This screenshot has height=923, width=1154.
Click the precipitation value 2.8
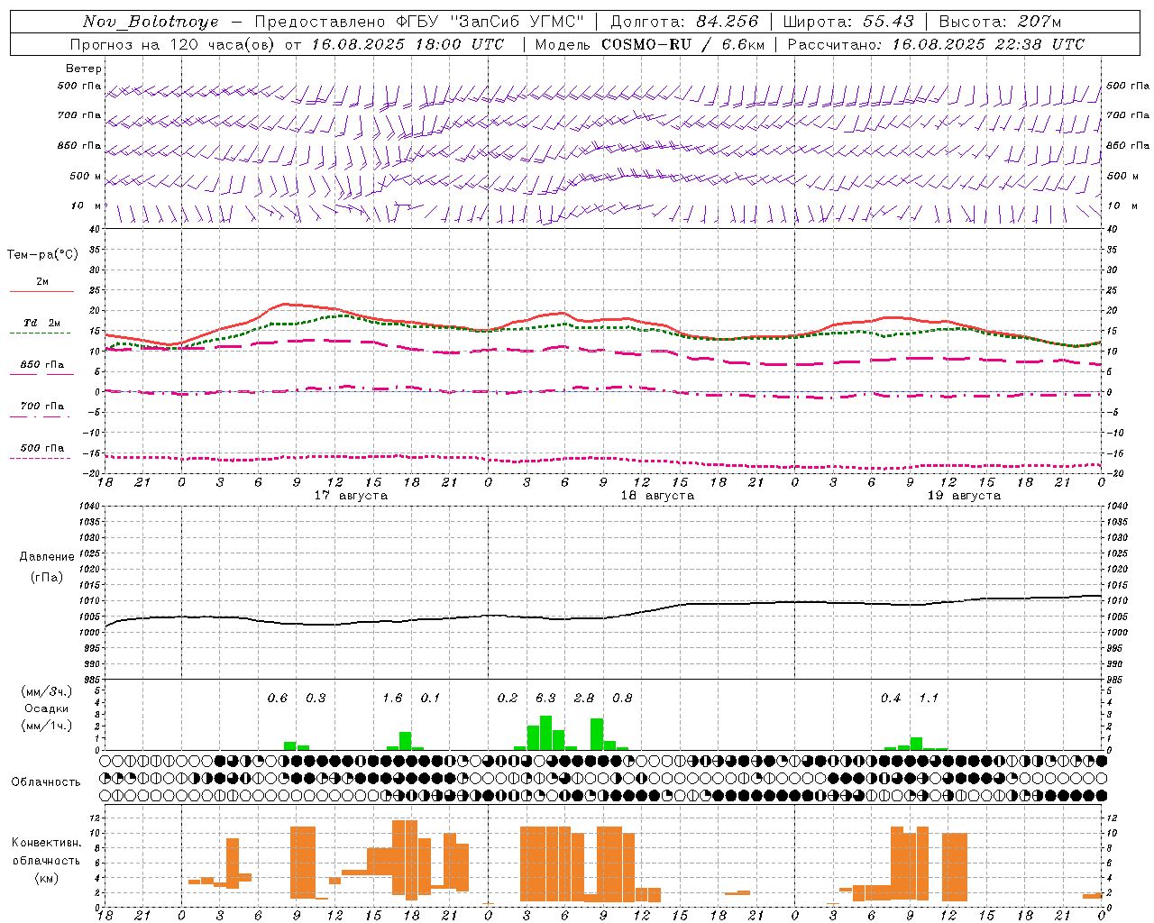[584, 699]
